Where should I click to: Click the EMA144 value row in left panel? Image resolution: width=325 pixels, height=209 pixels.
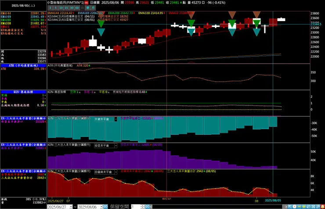23,13
